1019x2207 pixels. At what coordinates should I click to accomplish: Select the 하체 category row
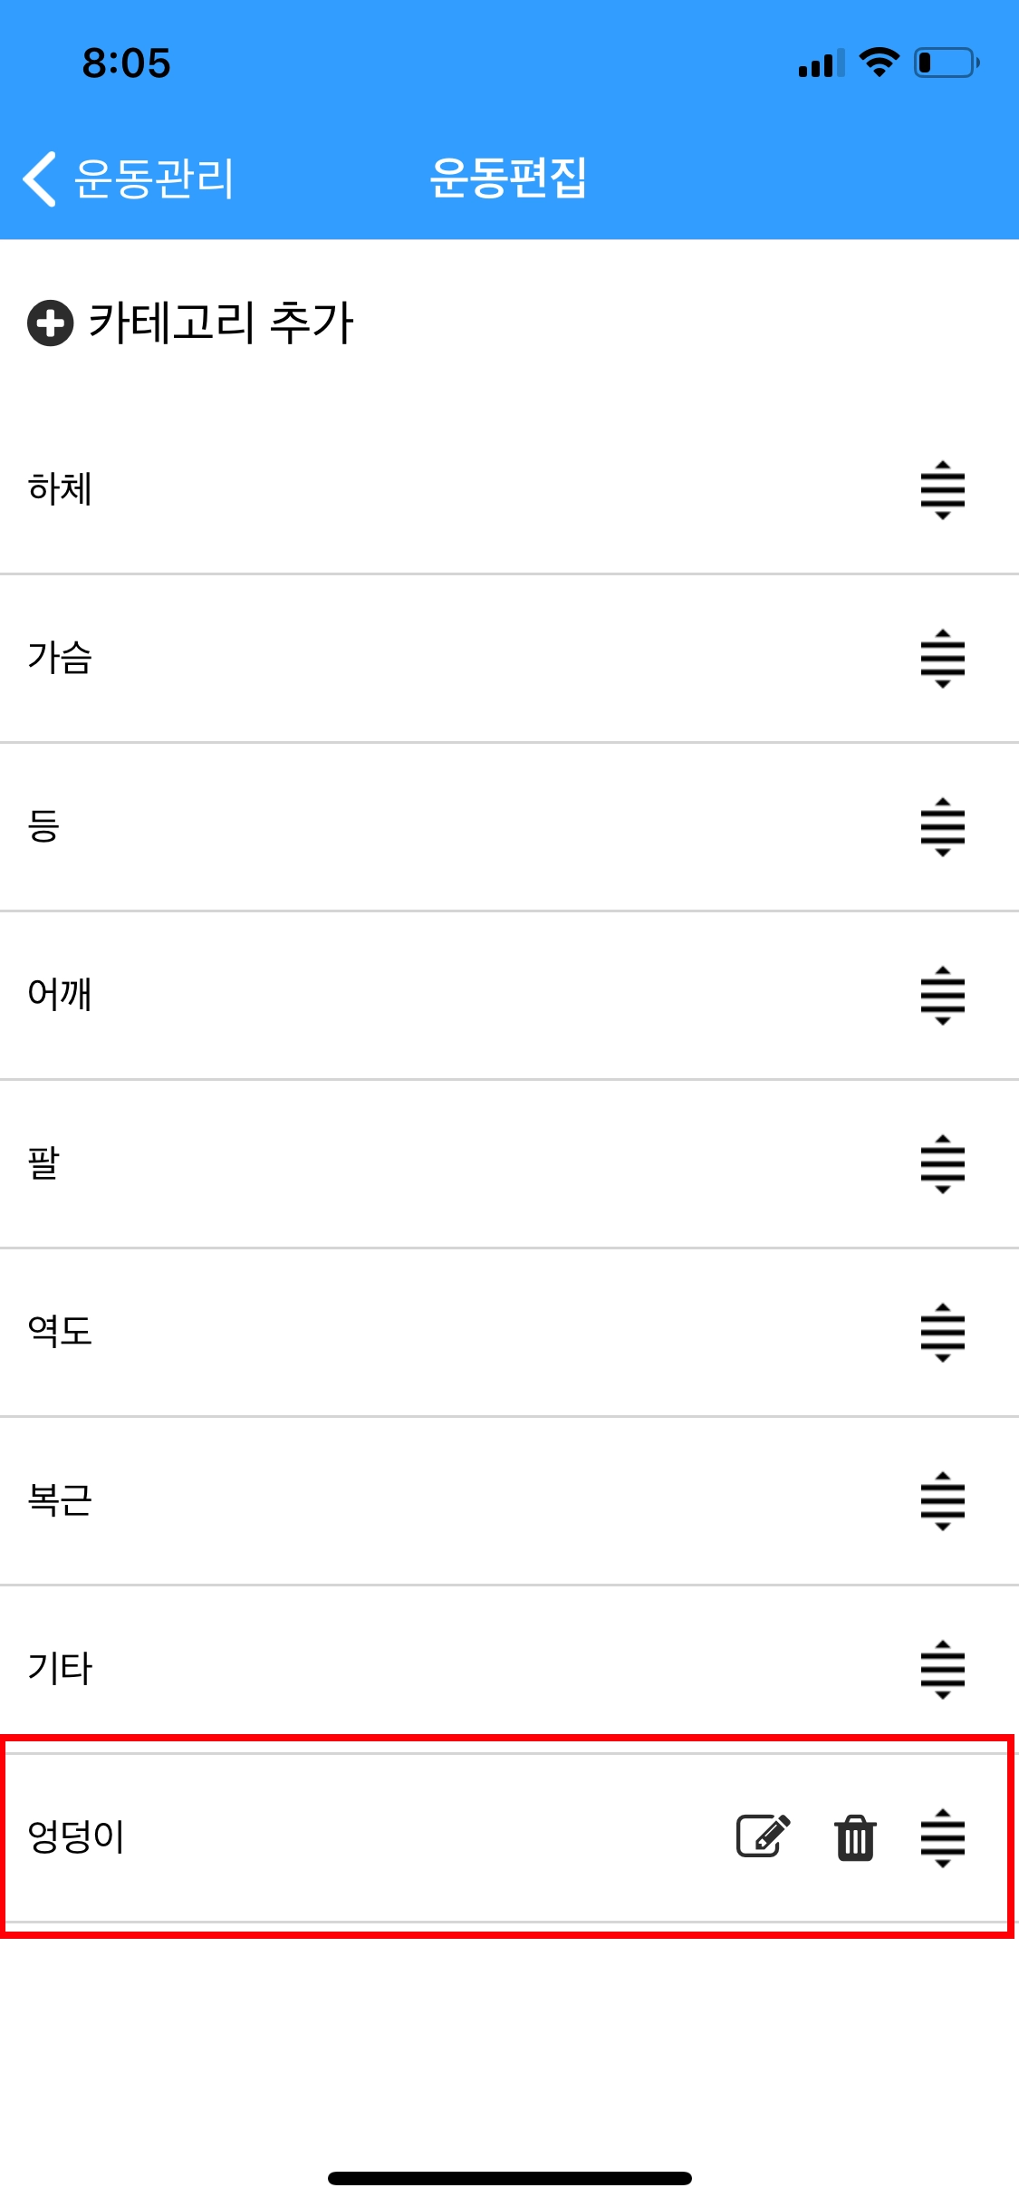point(509,490)
